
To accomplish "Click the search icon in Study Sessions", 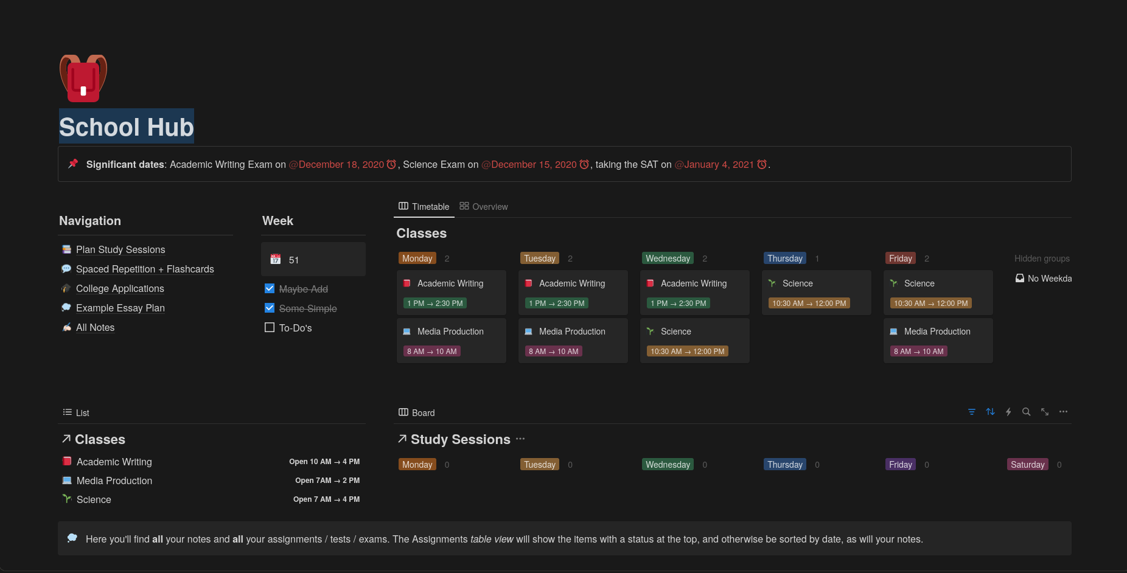I will [x=1027, y=412].
